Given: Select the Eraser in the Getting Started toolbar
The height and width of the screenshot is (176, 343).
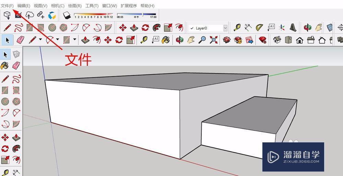Looking at the screenshot, I should point(20,40).
